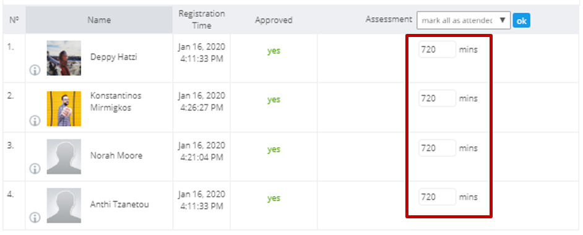Click the minutes input for Anthi Tzanetou

[x=437, y=197]
